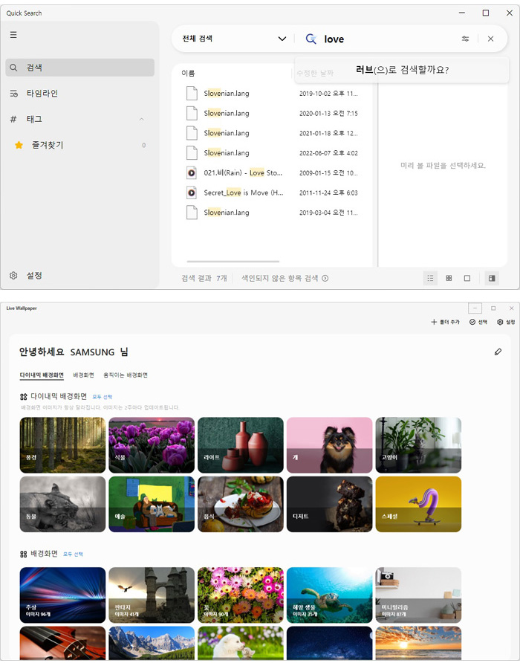This screenshot has width=520, height=663.
Task: Open the hamburger menu in Quick Search
Action: (13, 35)
